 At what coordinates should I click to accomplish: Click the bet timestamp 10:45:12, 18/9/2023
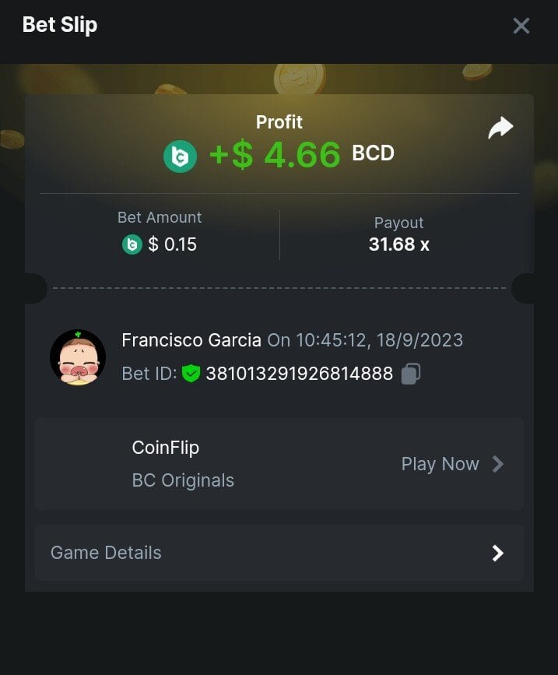click(380, 340)
